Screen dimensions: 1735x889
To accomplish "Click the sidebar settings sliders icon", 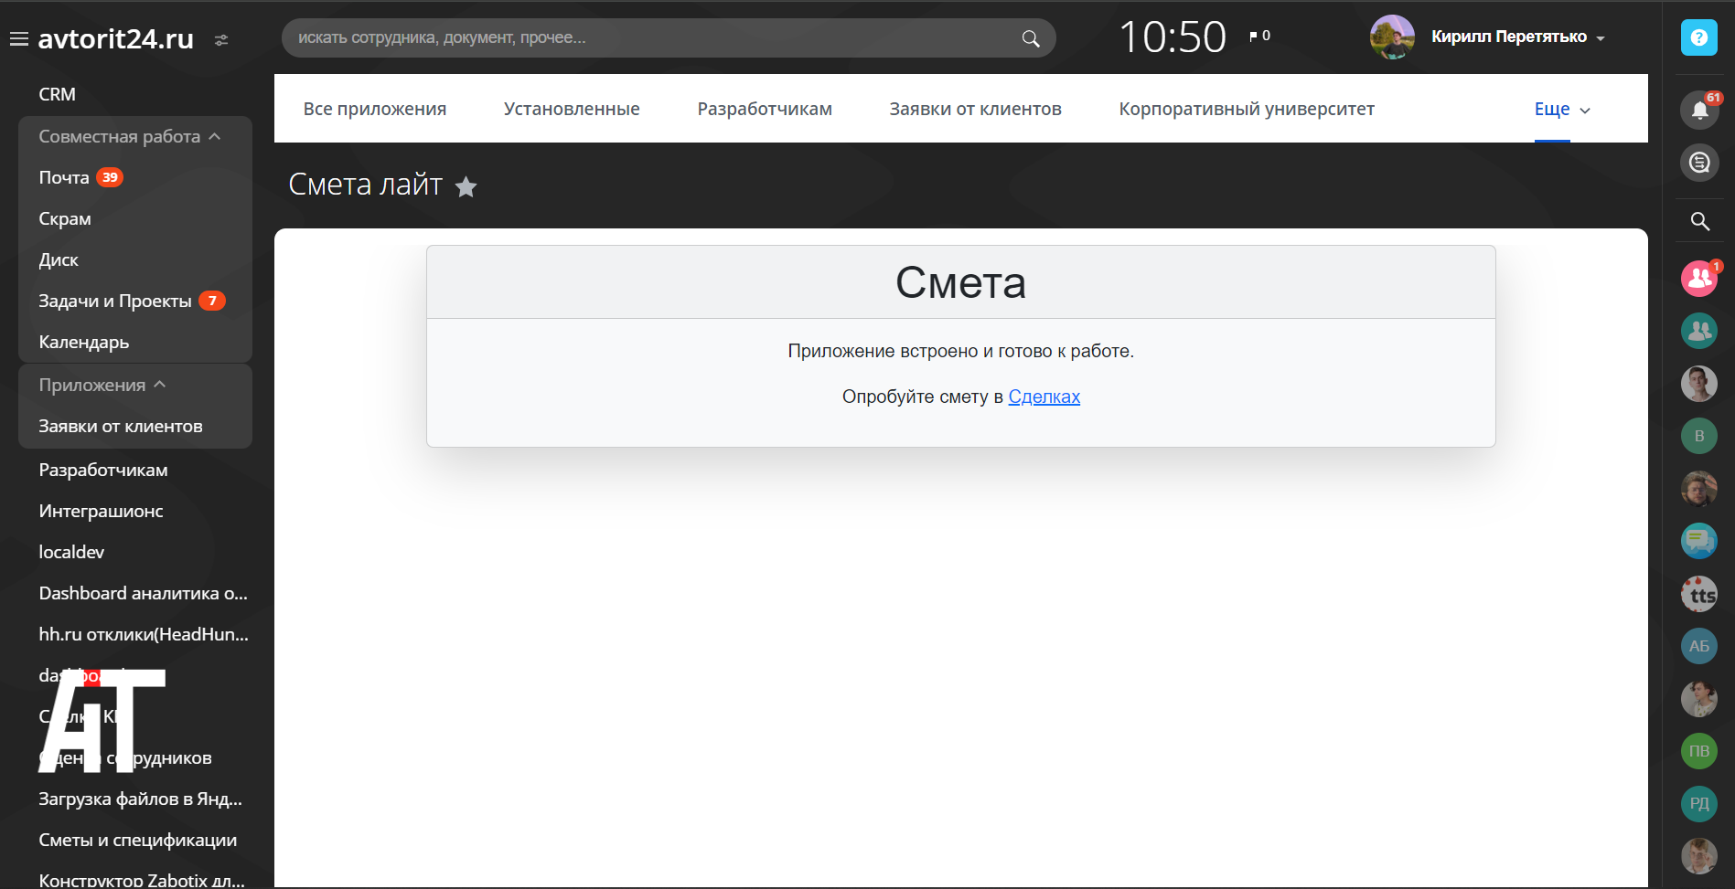I will 221,40.
